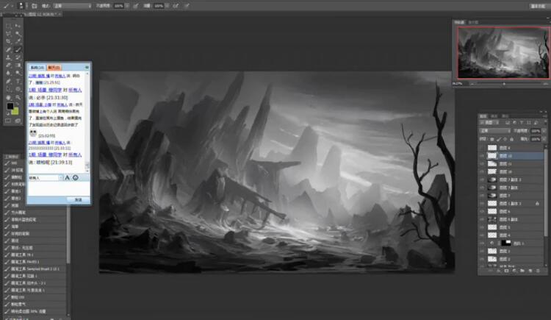The width and height of the screenshot is (551, 320).
Task: Select the Shape tool
Action: click(18, 90)
